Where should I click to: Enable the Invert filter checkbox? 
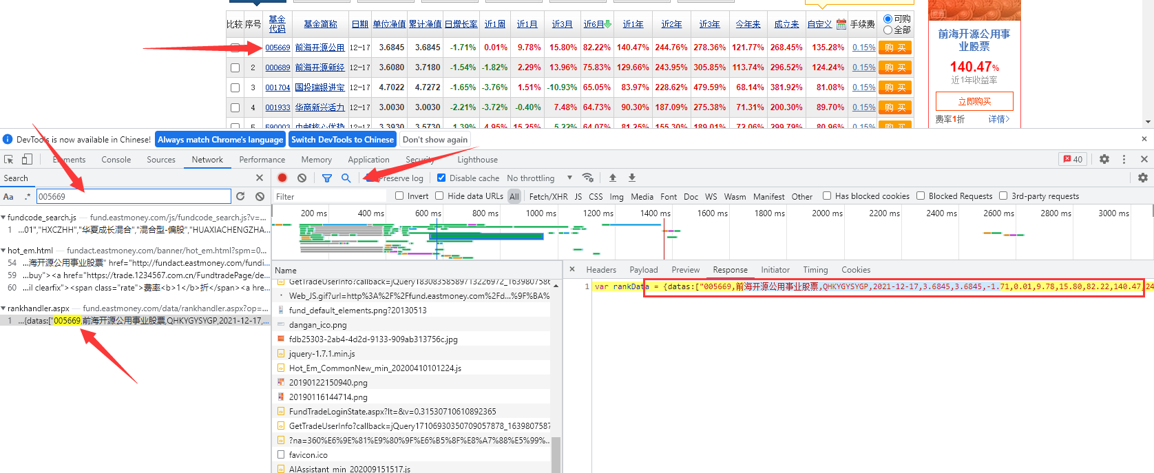tap(399, 196)
